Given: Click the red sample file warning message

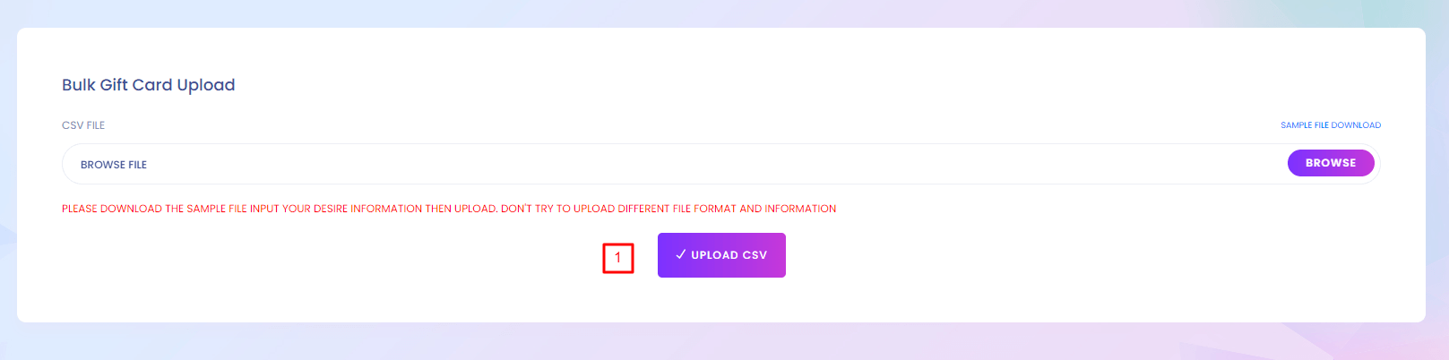Looking at the screenshot, I should tap(448, 209).
